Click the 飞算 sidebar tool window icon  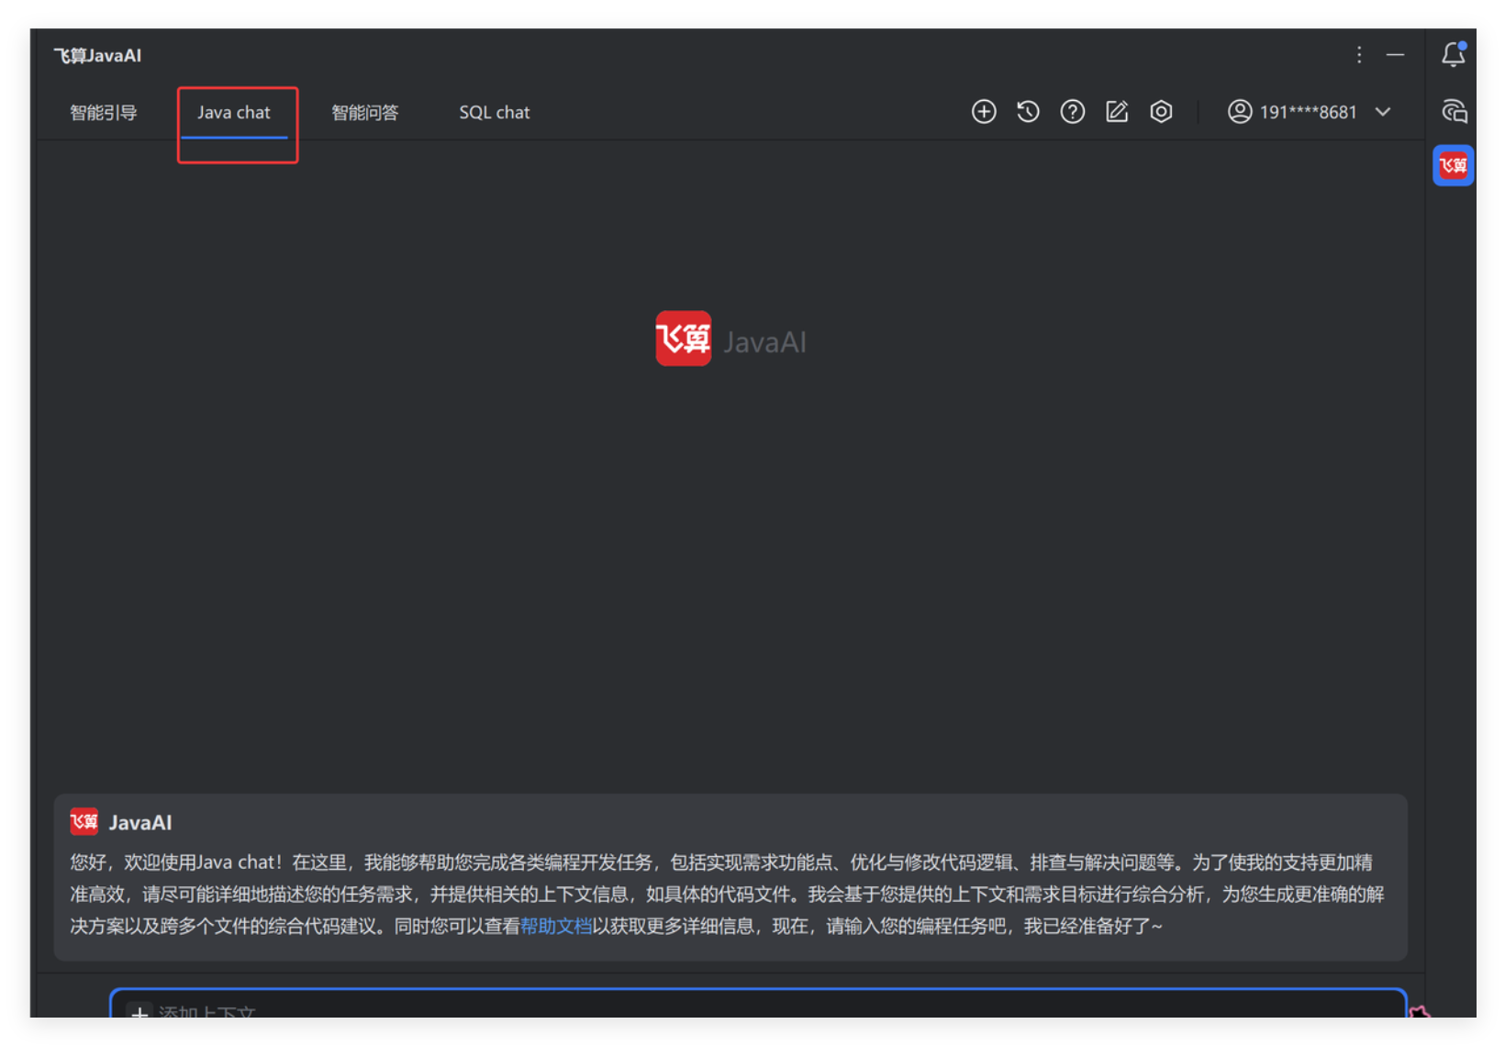tap(1453, 166)
